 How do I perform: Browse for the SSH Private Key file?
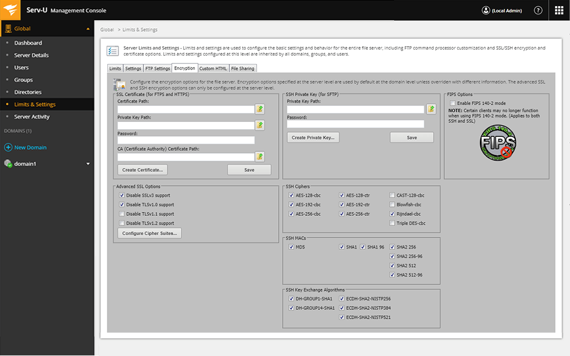point(431,109)
